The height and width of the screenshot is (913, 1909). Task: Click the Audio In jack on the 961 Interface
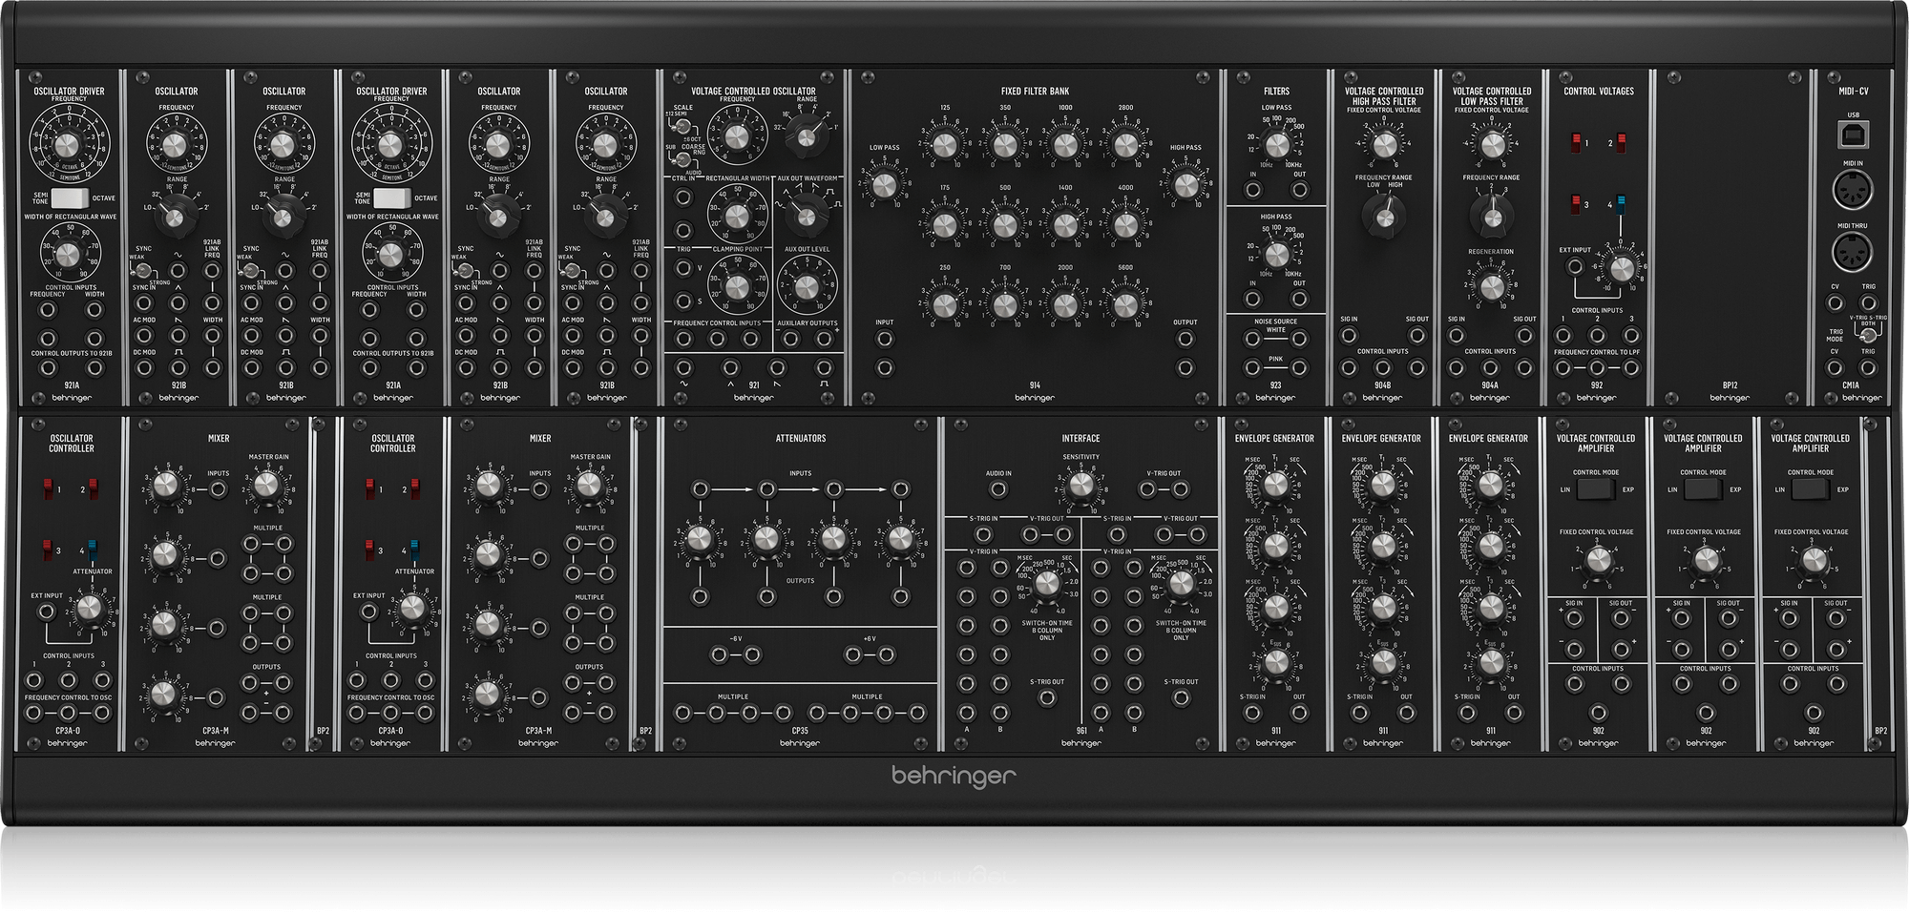(x=999, y=489)
